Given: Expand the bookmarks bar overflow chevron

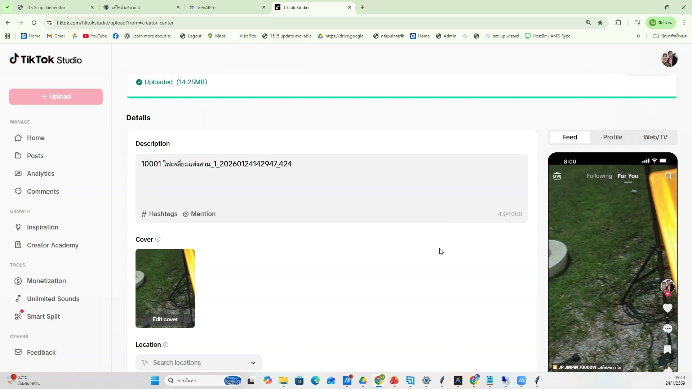Looking at the screenshot, I should 638,36.
